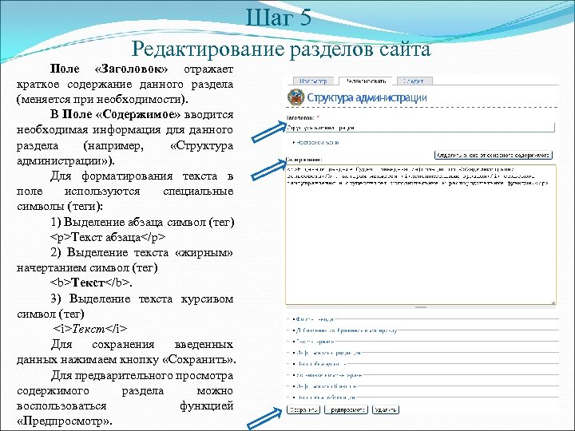
Task: Click the paragraph tag example <p>Текст абзаца</p>
Action: click(108, 237)
